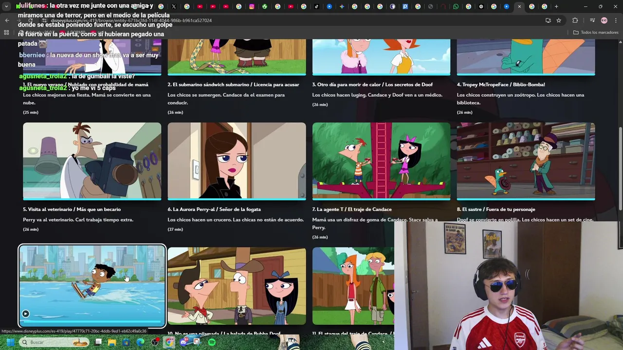Open the Windows Start menu
This screenshot has width=623, height=350.
coord(10,342)
